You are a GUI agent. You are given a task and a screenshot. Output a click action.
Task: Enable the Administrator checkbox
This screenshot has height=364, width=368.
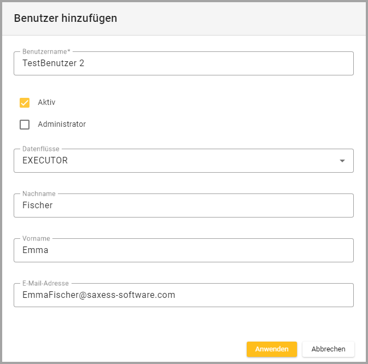25,125
